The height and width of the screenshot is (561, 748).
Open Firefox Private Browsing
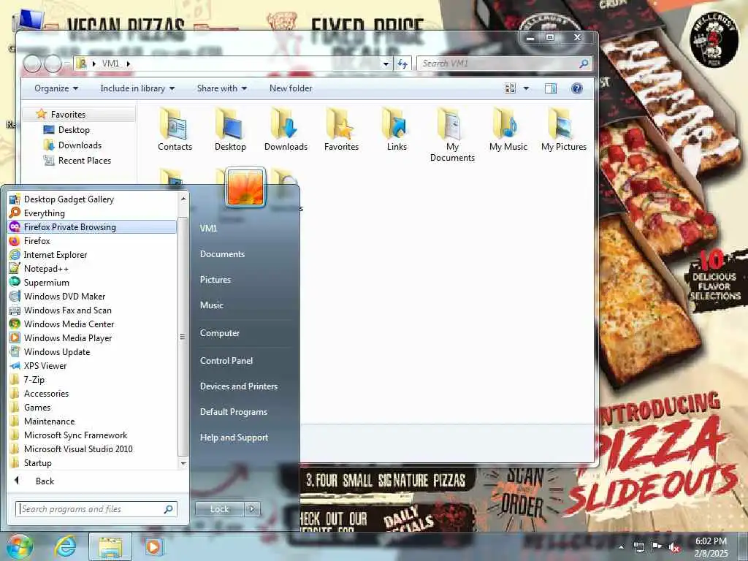92,226
